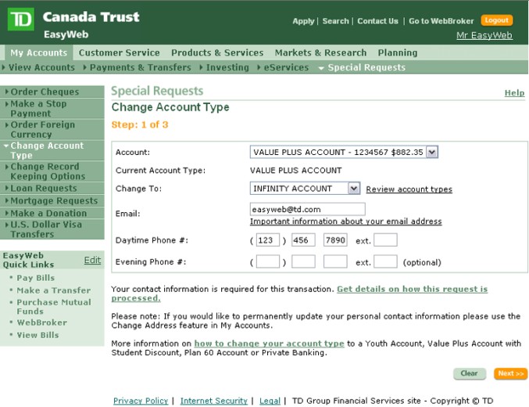
Task: Open Make a Stop Payment
Action: click(x=52, y=109)
